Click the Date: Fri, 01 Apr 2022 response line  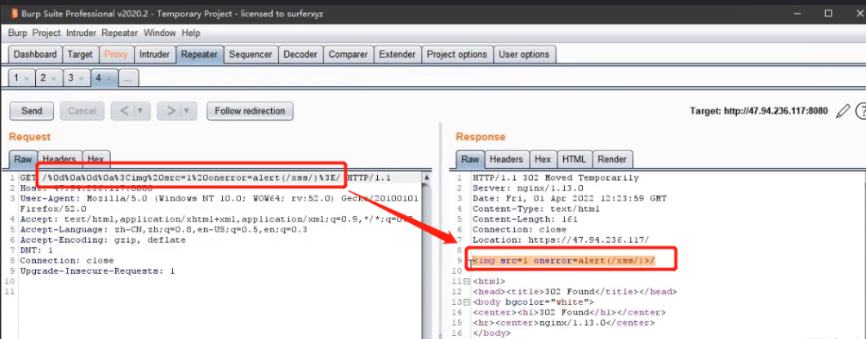point(570,199)
